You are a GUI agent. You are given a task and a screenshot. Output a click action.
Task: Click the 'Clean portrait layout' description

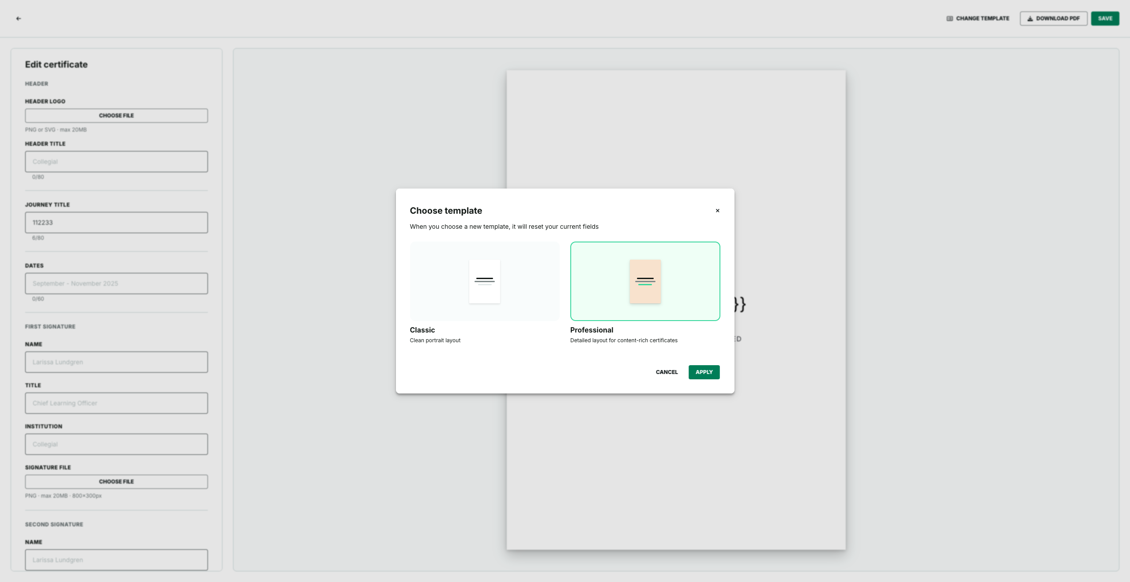[x=435, y=340]
